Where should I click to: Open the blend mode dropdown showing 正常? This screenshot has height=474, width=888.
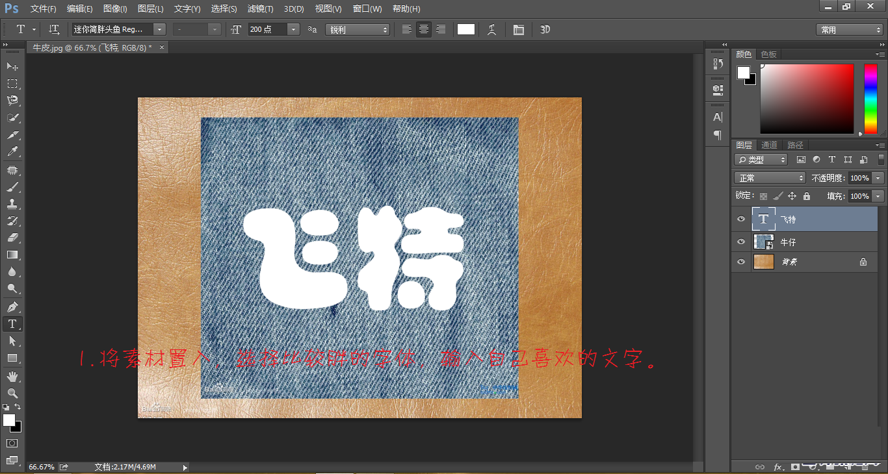pyautogui.click(x=769, y=177)
